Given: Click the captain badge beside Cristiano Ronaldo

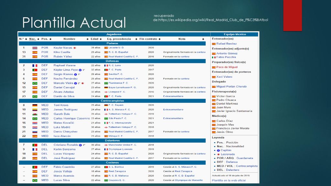Looking at the screenshot, I should point(80,145).
